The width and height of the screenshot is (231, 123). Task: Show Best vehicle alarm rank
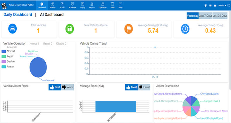pyautogui.click(x=55, y=87)
